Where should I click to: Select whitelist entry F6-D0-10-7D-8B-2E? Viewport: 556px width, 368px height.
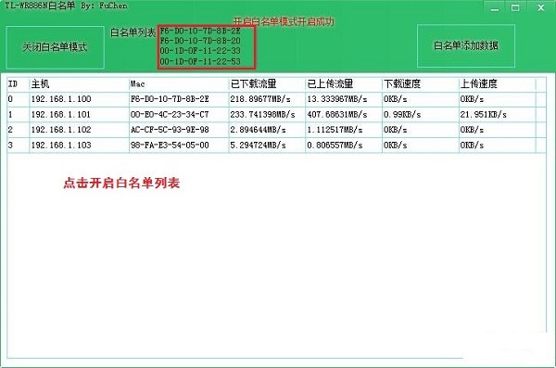(x=200, y=31)
